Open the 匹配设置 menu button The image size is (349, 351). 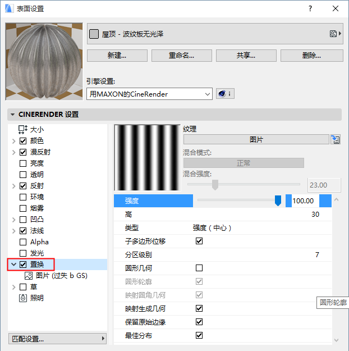[x=57, y=339]
